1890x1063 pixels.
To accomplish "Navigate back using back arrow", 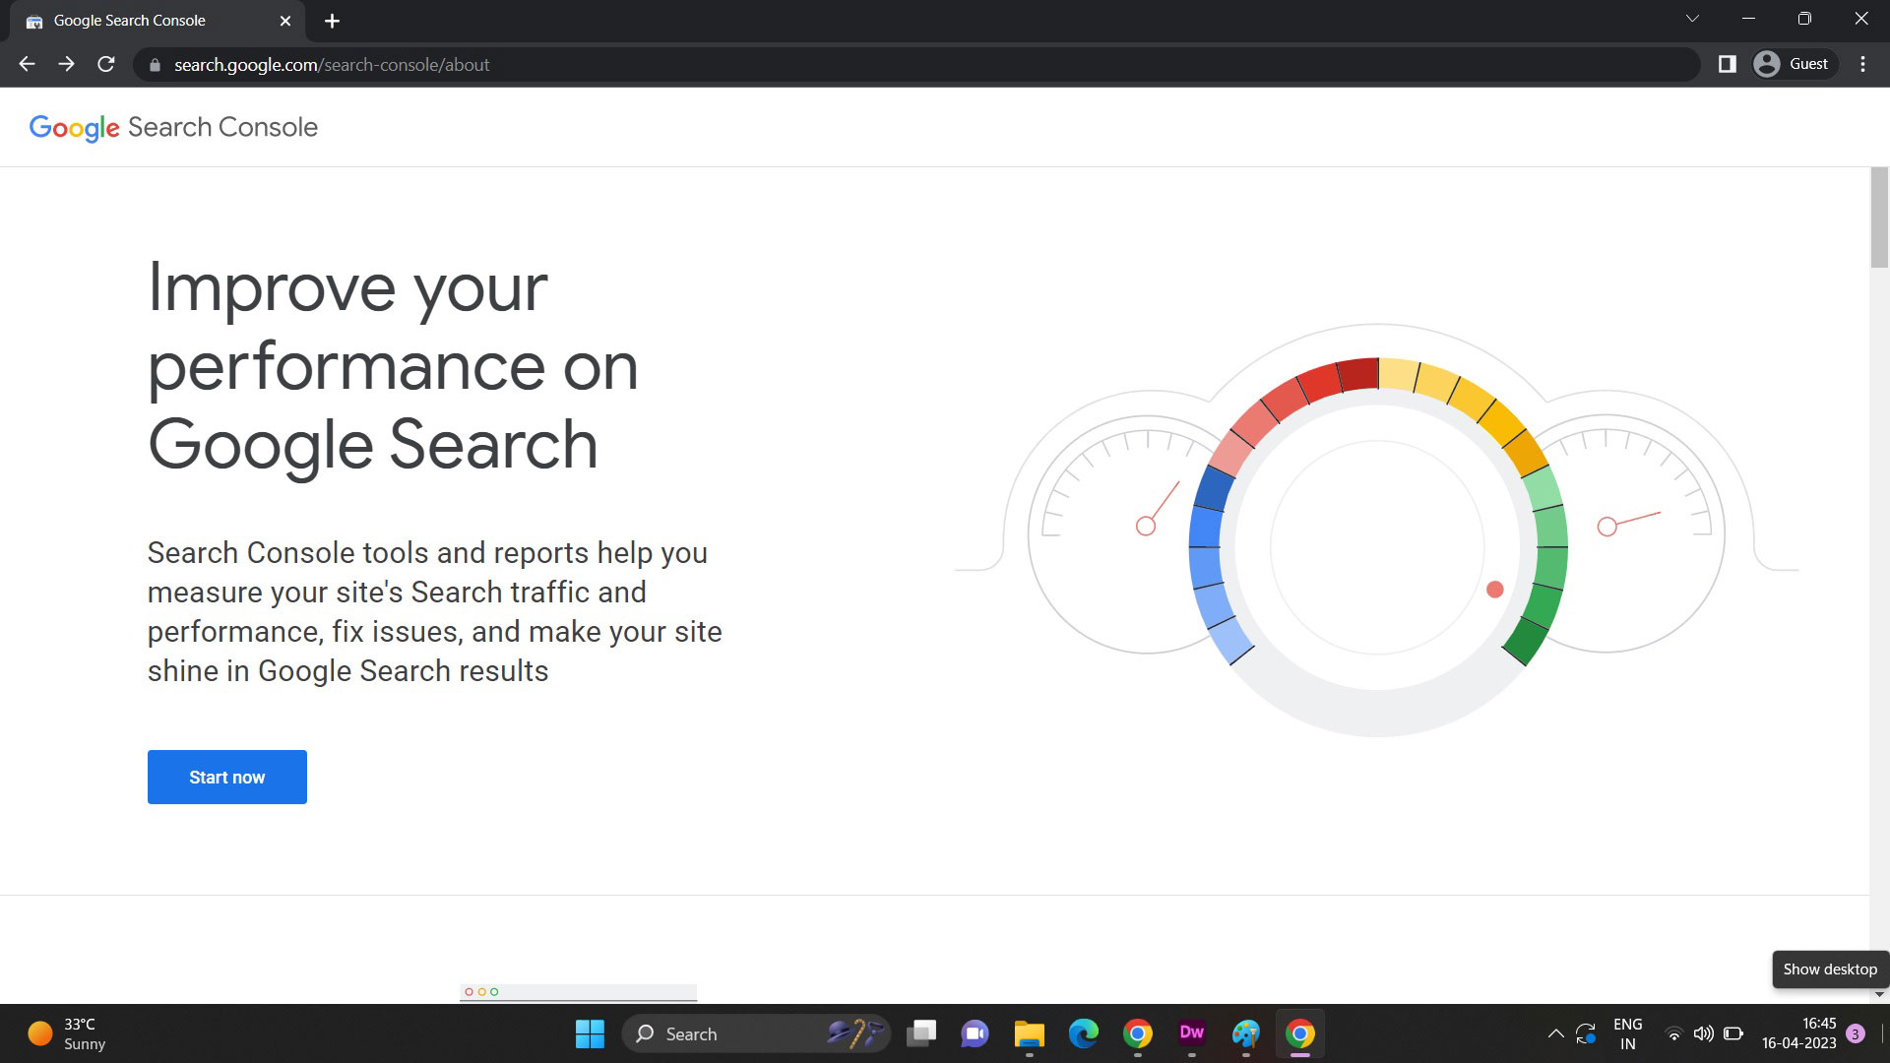I will coord(26,65).
